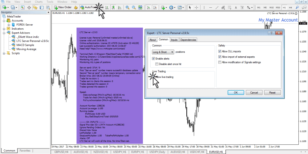This screenshot has height=154, width=308.
Task: Select the M15 timeframe button
Action: [x=271, y=7]
